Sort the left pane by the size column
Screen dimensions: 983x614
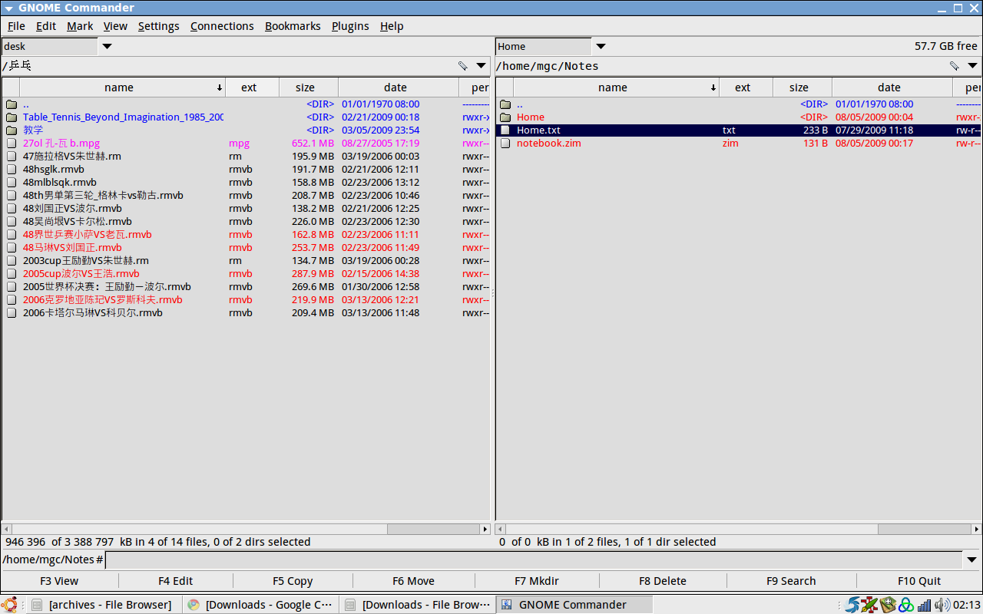(309, 87)
